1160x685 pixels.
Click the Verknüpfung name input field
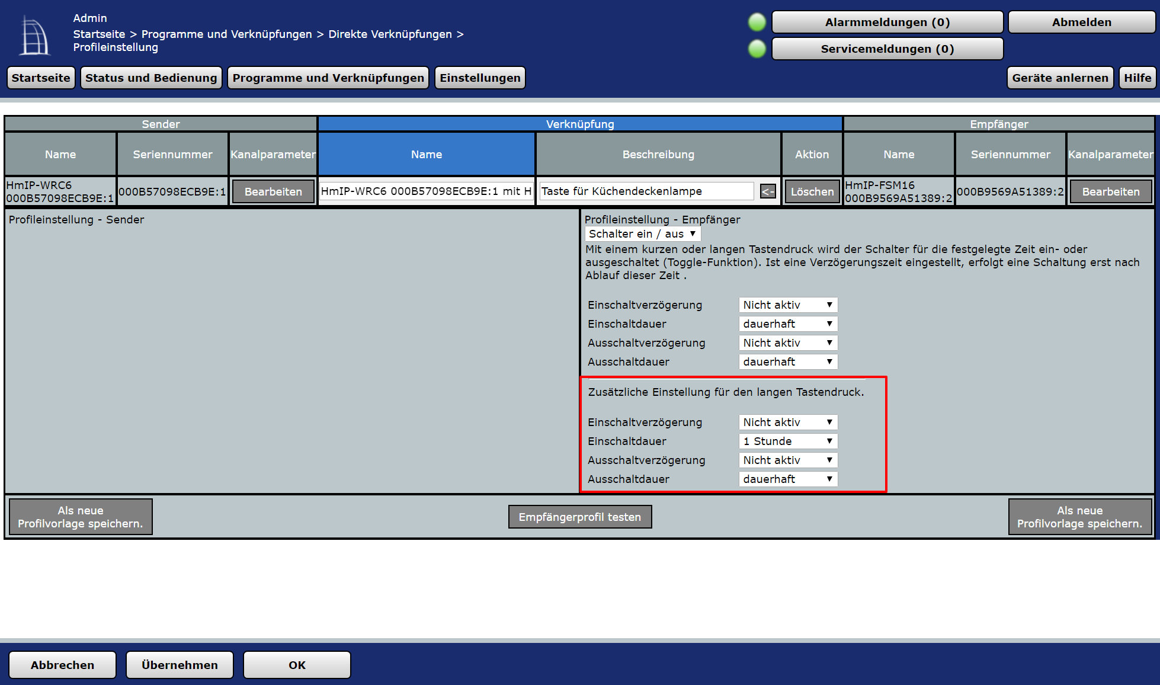[426, 191]
